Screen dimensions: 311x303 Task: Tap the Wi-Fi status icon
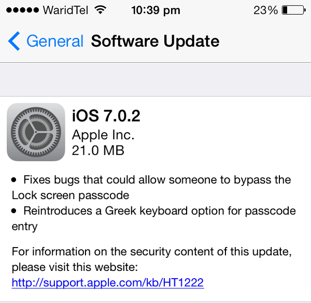[x=101, y=10]
